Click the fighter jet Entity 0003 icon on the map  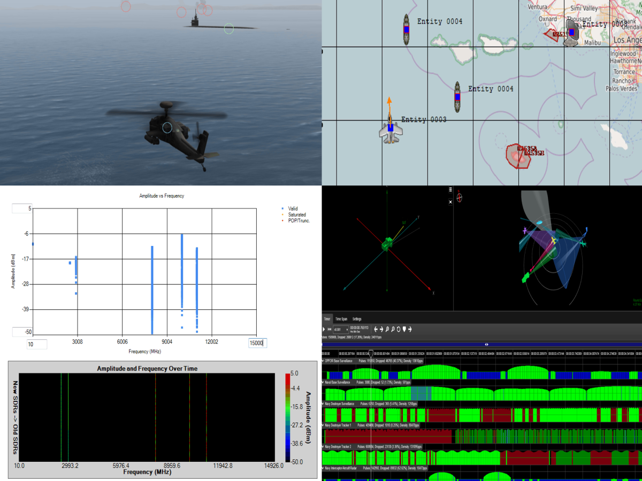pyautogui.click(x=390, y=129)
